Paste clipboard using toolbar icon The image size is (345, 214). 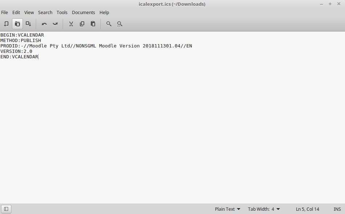tap(93, 24)
